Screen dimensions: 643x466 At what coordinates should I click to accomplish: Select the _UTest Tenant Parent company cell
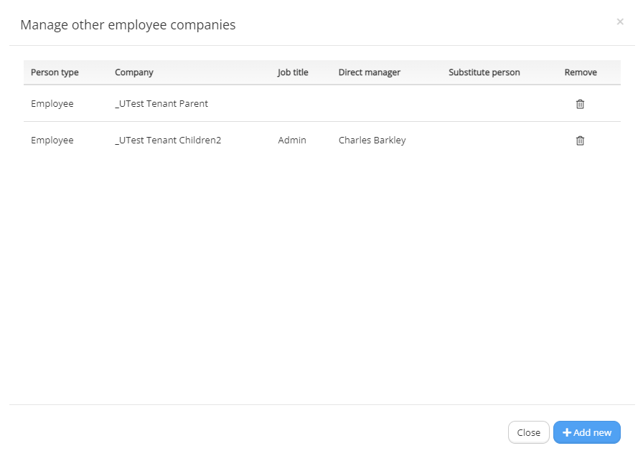click(161, 104)
